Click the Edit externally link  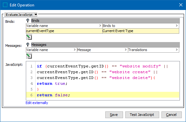(x=37, y=103)
